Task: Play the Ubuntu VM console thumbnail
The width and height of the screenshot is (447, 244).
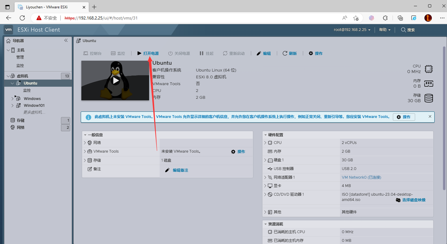Action: click(115, 80)
